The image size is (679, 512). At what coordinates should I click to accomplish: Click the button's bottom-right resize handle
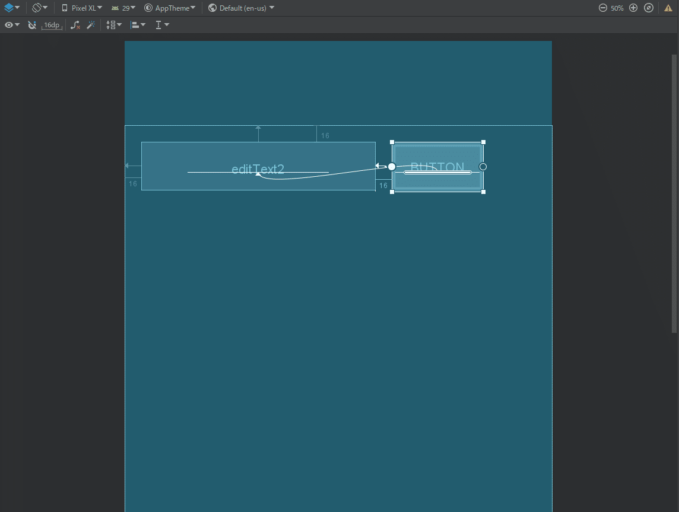click(483, 192)
